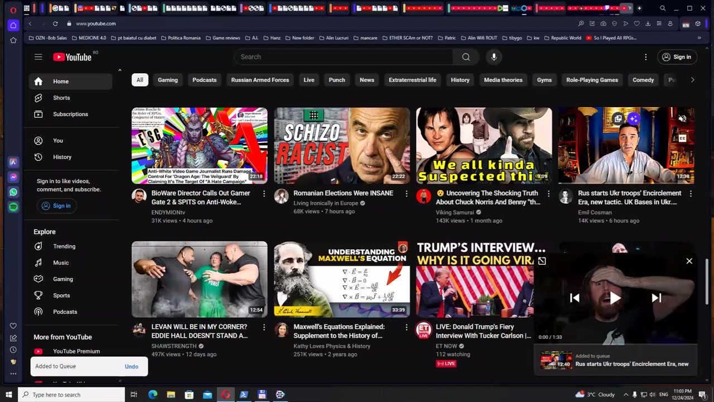The height and width of the screenshot is (402, 714).
Task: Open options for LEVAN WILL BE video
Action: pyautogui.click(x=264, y=327)
